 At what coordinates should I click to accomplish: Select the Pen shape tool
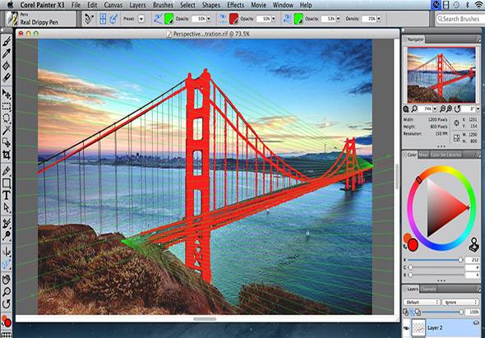tap(7, 170)
